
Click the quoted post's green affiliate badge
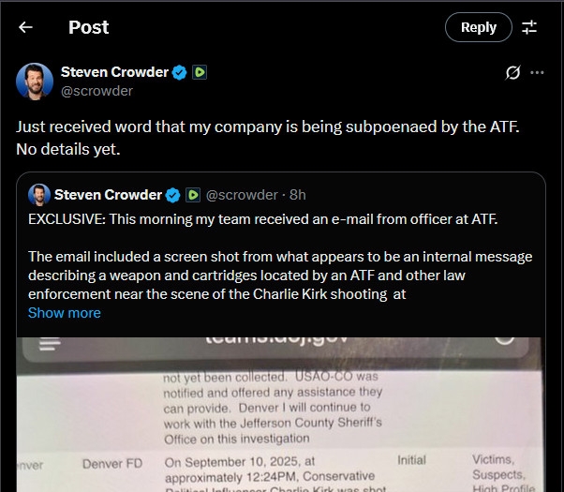(192, 195)
